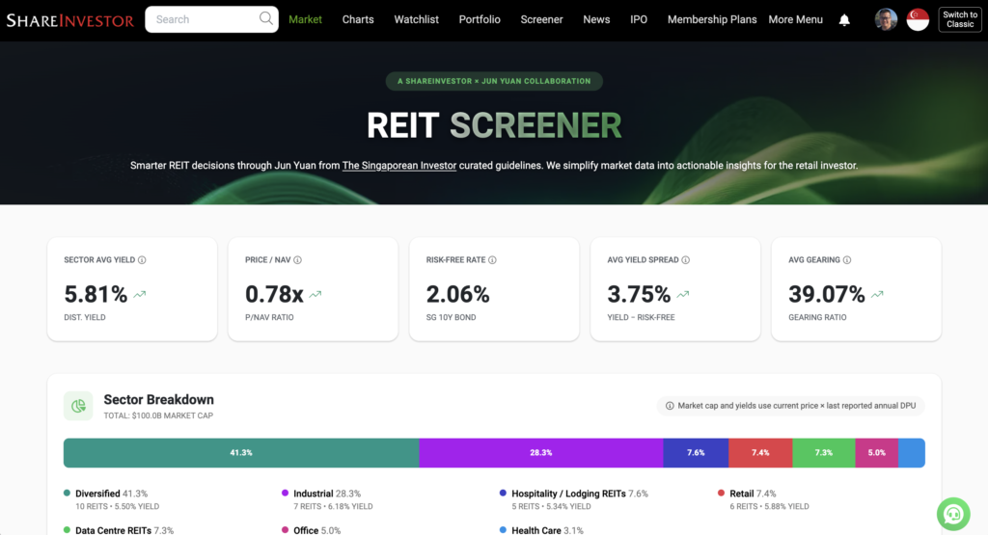Image resolution: width=988 pixels, height=535 pixels.
Task: Open Membership Plans
Action: (712, 19)
